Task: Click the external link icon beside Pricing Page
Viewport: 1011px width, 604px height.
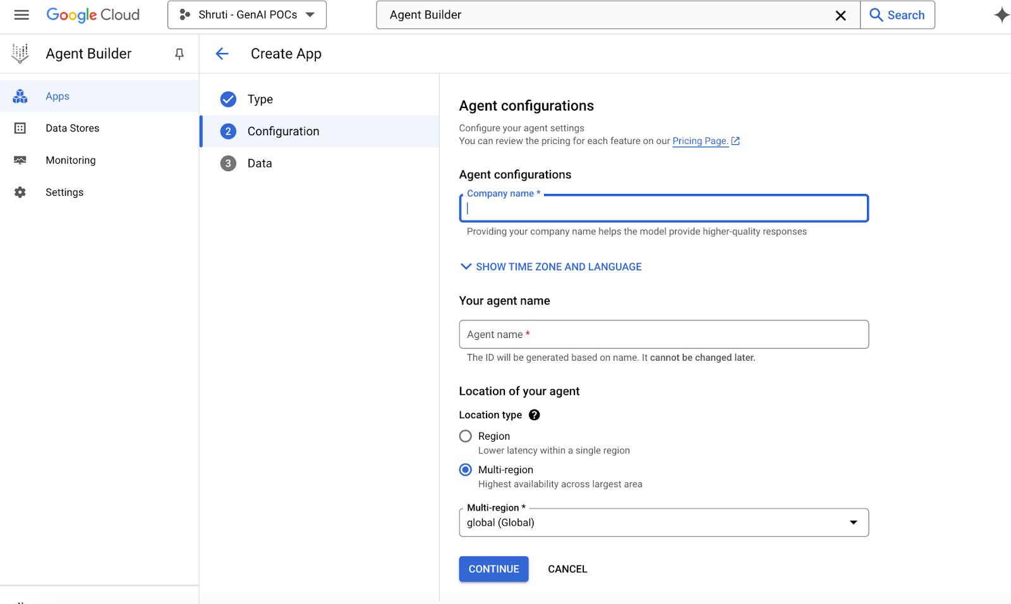Action: (x=736, y=141)
